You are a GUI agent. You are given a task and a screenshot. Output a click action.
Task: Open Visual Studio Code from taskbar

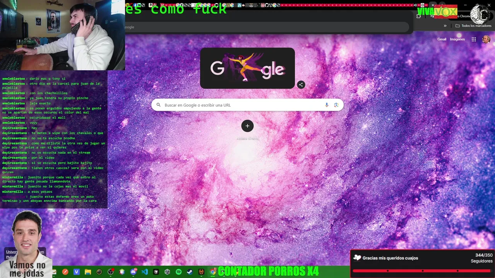(x=145, y=272)
